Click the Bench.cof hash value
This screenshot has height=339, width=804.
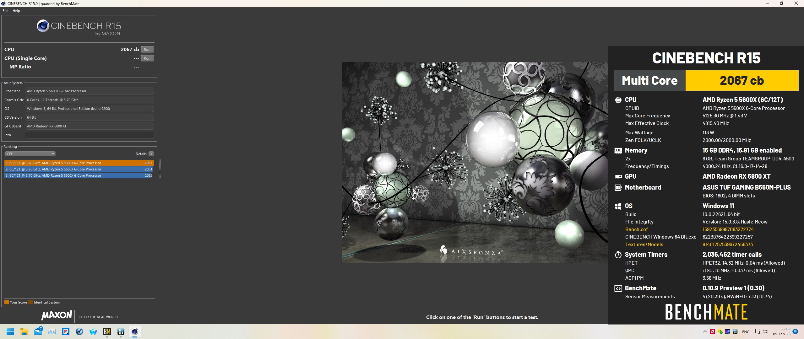pyautogui.click(x=728, y=229)
